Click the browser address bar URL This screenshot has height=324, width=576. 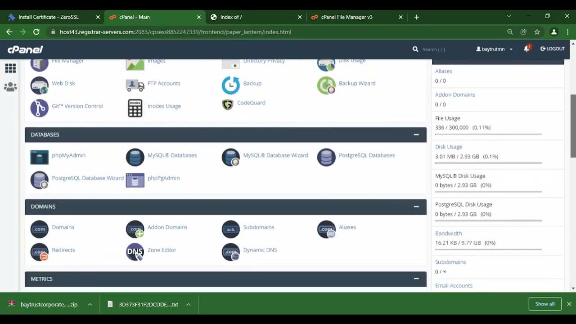coord(175,32)
